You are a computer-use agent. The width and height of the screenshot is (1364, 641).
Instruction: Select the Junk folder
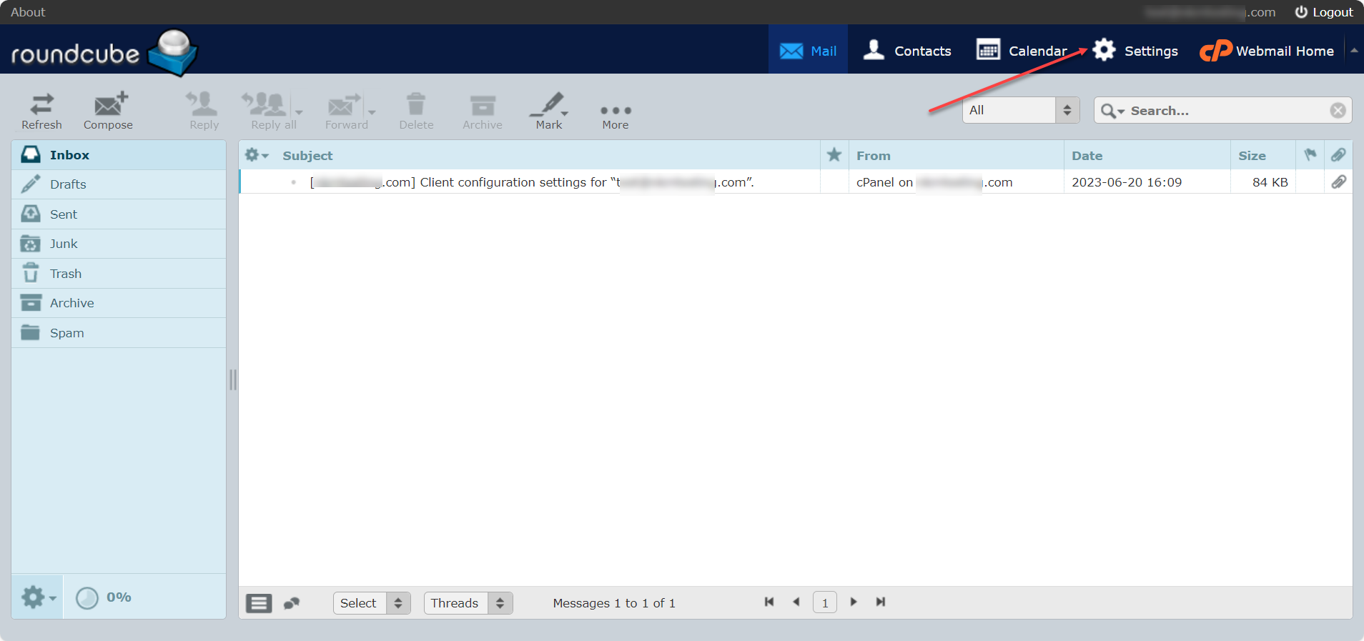point(119,244)
